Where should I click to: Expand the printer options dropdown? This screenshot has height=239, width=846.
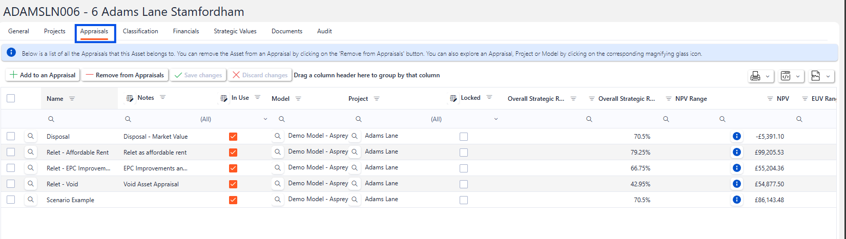(767, 76)
